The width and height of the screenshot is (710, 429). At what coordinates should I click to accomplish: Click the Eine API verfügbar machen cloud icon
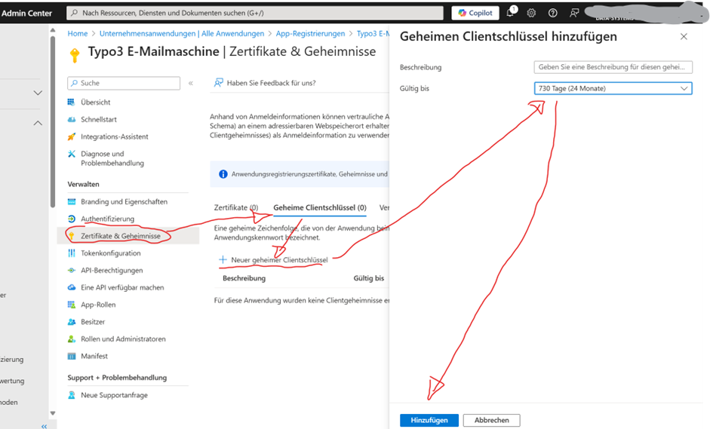[71, 287]
